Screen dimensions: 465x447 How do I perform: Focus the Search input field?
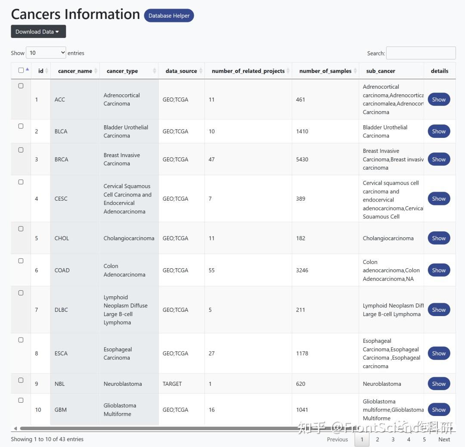421,53
